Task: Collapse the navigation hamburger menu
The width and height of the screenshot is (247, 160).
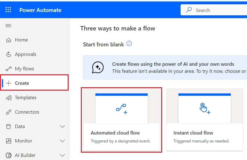Action: [8, 25]
